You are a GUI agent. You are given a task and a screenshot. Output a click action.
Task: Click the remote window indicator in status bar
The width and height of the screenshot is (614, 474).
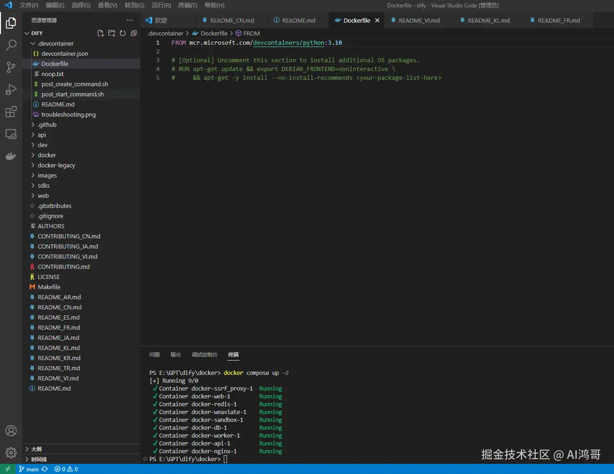(8, 469)
